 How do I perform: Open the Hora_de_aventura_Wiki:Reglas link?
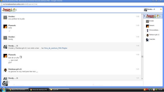[x=56, y=48]
